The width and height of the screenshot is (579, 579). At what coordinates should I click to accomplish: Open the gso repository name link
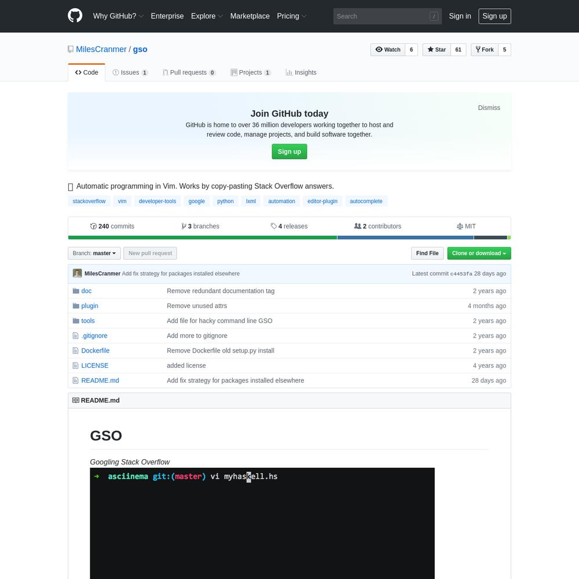(140, 49)
